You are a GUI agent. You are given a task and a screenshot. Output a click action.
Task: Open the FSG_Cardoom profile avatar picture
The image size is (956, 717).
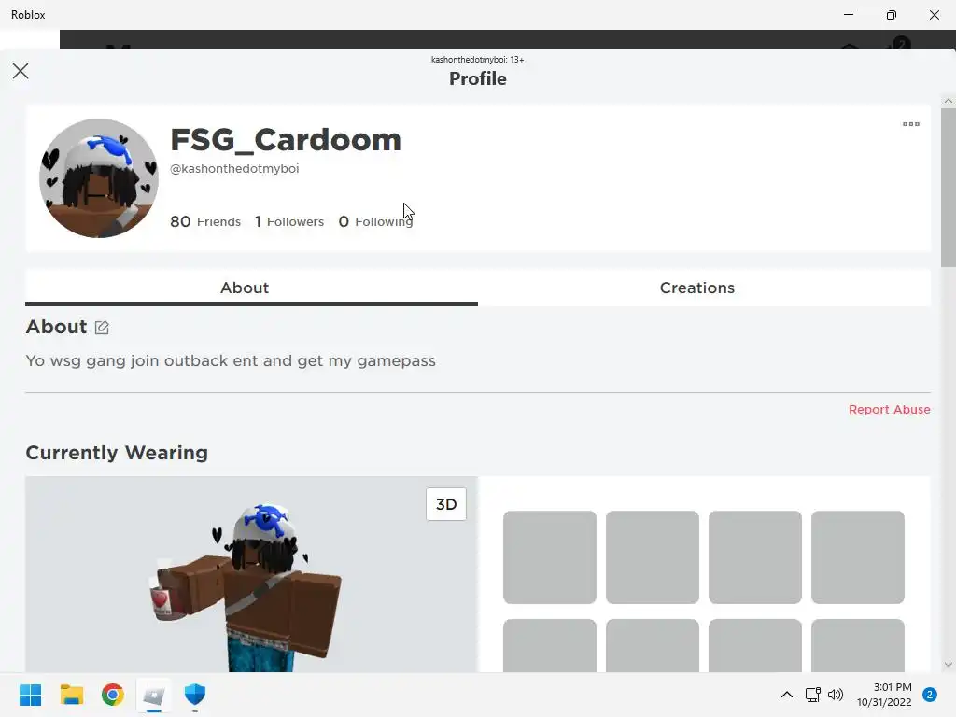point(99,178)
